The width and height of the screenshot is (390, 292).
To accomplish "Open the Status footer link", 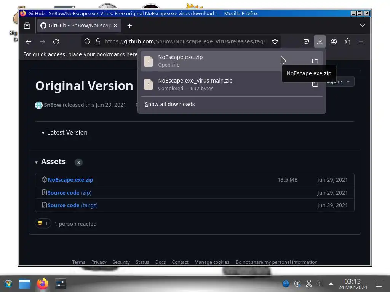I will pyautogui.click(x=142, y=262).
